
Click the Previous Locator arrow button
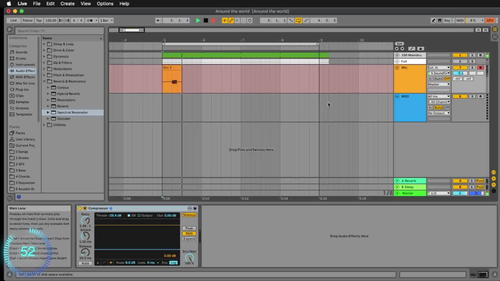pyautogui.click(x=397, y=49)
